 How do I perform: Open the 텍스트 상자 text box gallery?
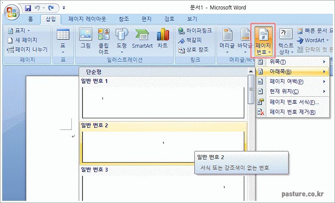point(286,41)
